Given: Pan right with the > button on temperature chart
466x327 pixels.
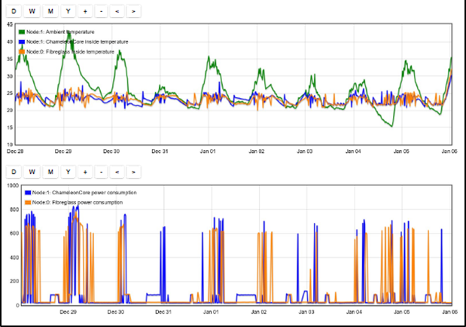Looking at the screenshot, I should 133,11.
